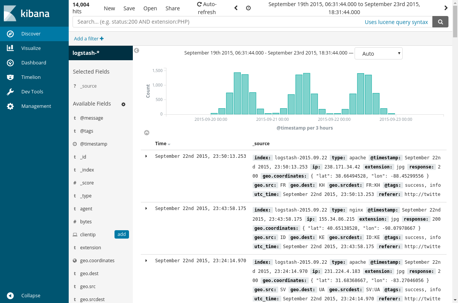Open the Auto interval dropdown

[x=379, y=54]
